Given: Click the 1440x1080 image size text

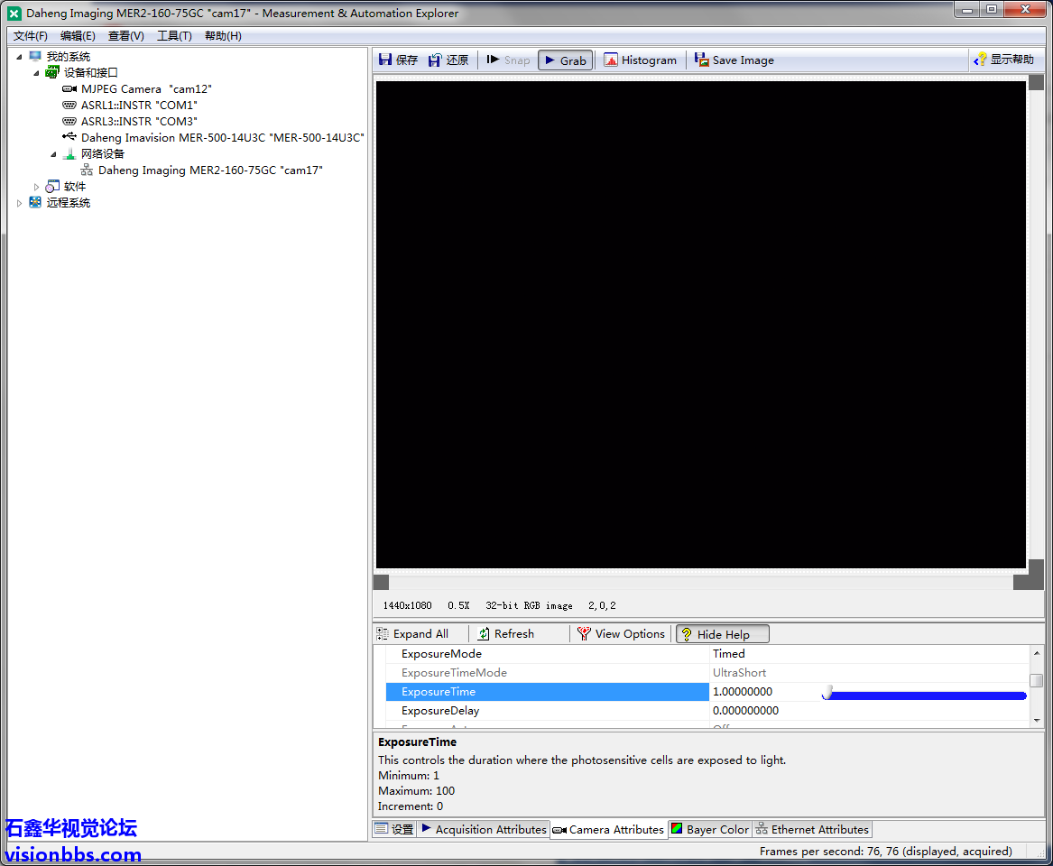Looking at the screenshot, I should 407,605.
